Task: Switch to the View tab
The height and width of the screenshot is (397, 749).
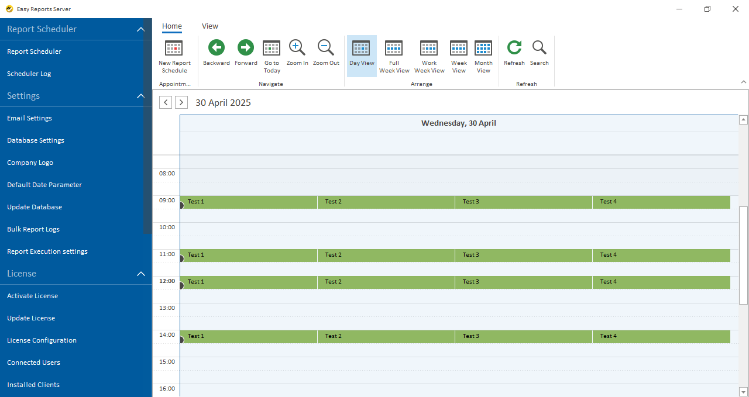Action: pyautogui.click(x=209, y=26)
